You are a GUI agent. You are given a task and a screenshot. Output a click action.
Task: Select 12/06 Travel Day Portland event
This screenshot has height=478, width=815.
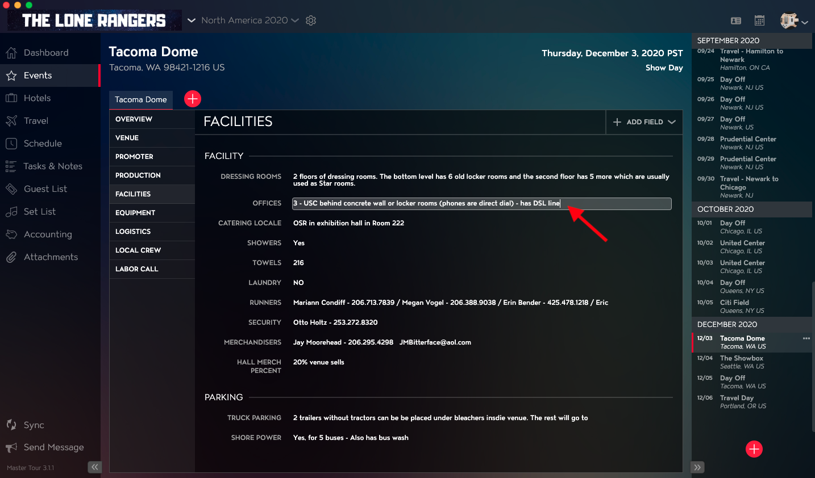(x=751, y=402)
